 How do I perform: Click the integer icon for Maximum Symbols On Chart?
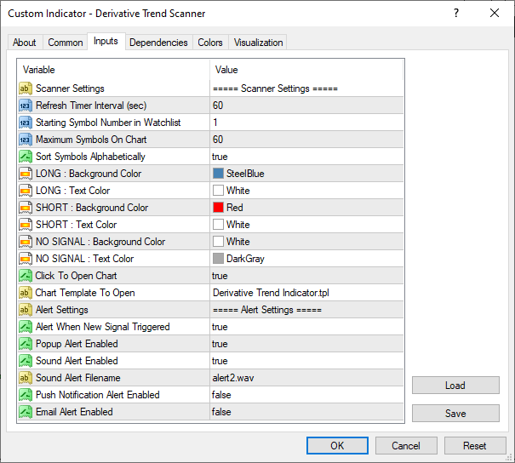(x=26, y=140)
